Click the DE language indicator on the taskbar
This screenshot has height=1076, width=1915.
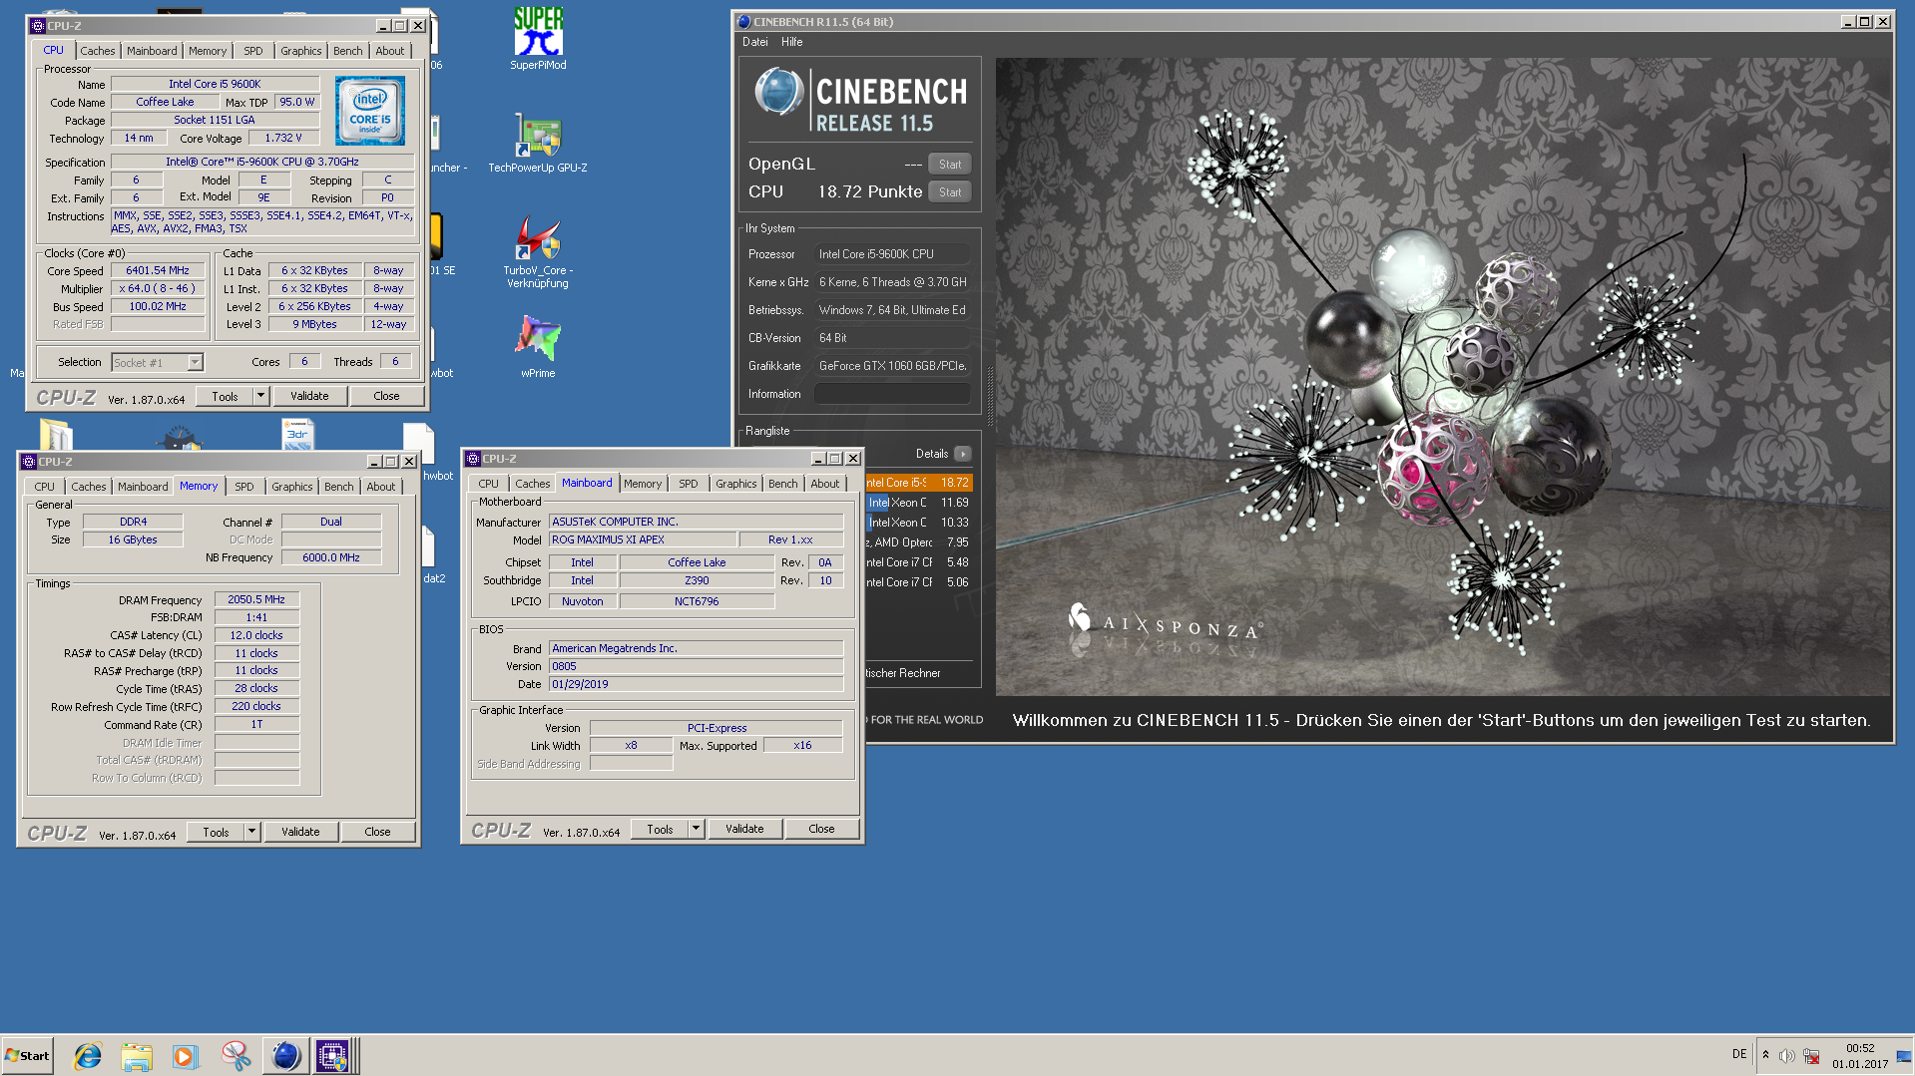coord(1739,1055)
